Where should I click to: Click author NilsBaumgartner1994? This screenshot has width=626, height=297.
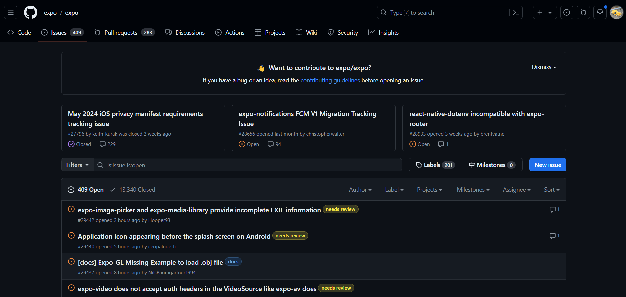click(x=172, y=272)
